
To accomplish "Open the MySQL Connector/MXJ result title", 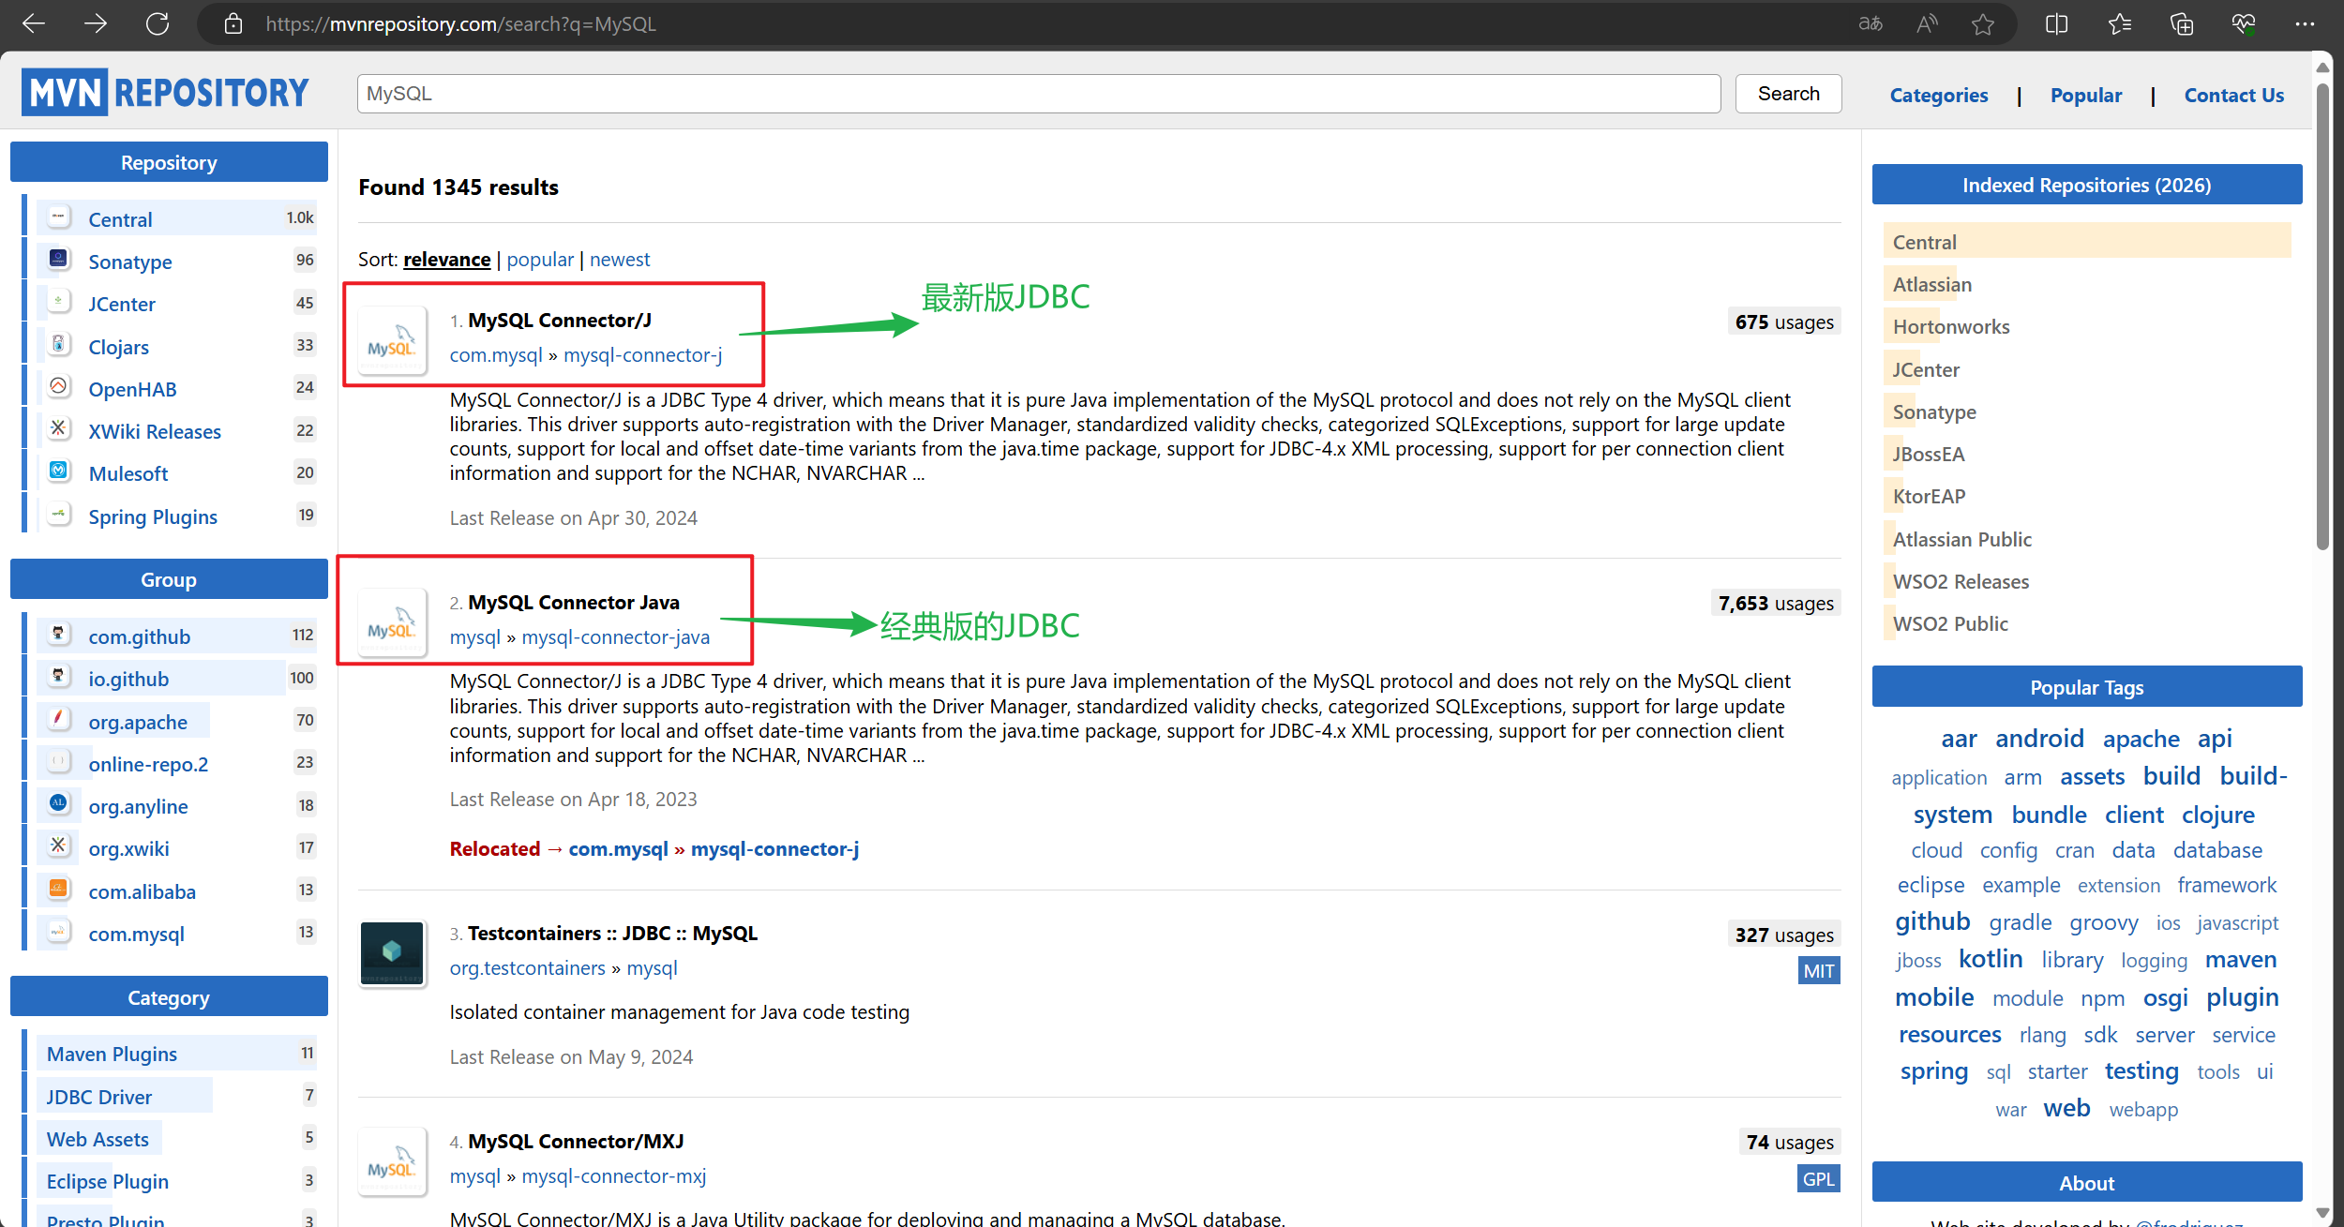I will pos(576,1142).
